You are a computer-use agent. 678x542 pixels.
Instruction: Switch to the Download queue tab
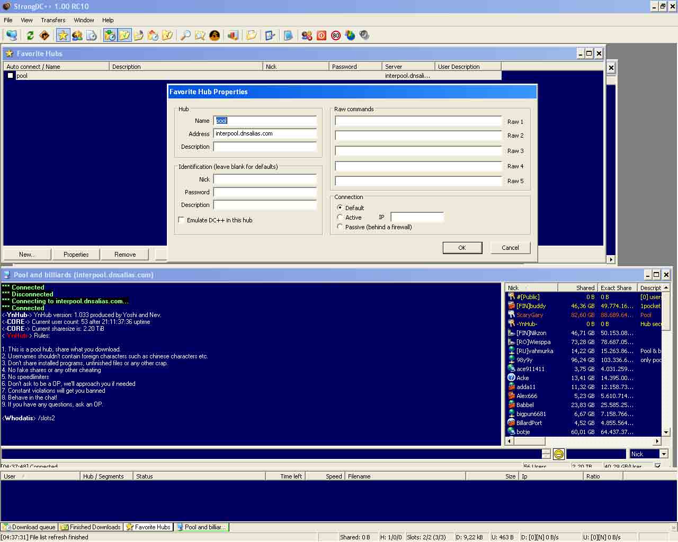click(29, 527)
